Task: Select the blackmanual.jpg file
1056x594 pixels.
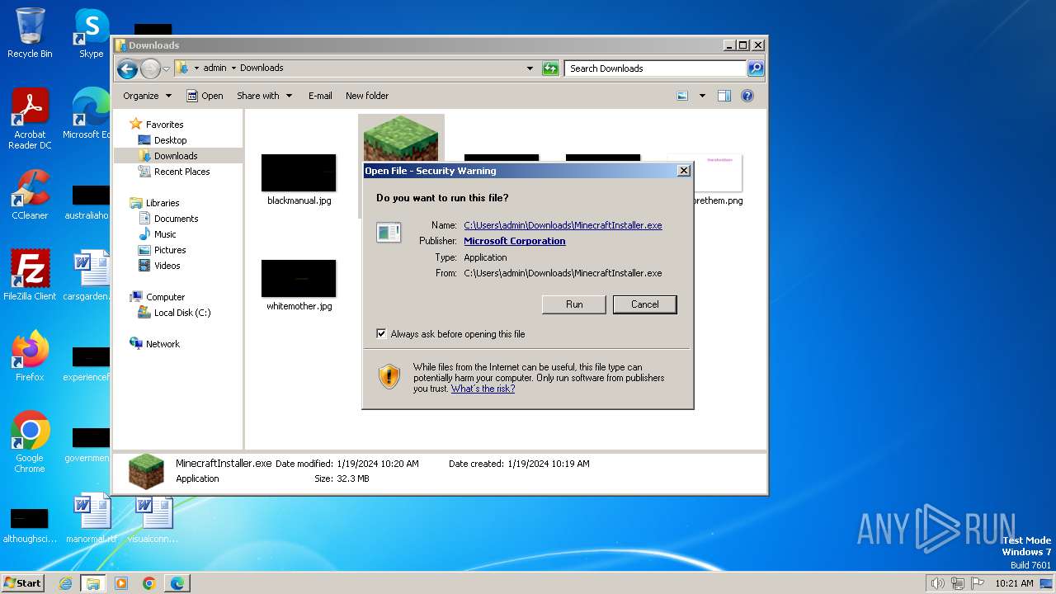Action: tap(299, 180)
